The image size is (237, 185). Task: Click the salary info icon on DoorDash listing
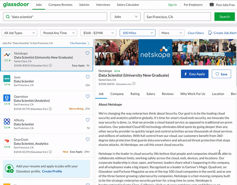[x=50, y=152]
